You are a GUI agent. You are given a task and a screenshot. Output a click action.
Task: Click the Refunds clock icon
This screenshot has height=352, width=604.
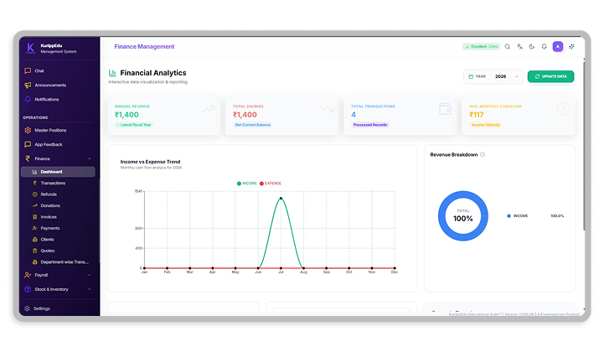(34, 194)
